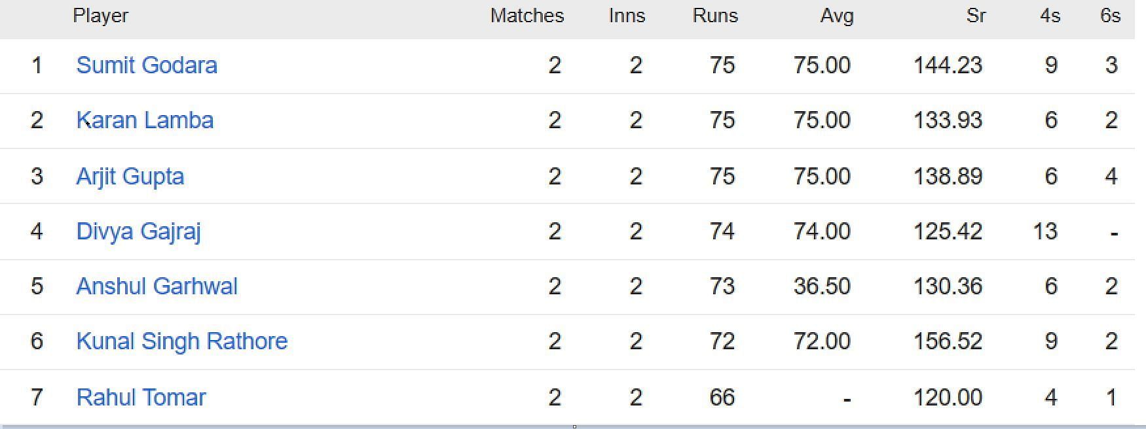
Task: Click Kunal Singh Rathore's 156.52 strike rate
Action: [948, 341]
